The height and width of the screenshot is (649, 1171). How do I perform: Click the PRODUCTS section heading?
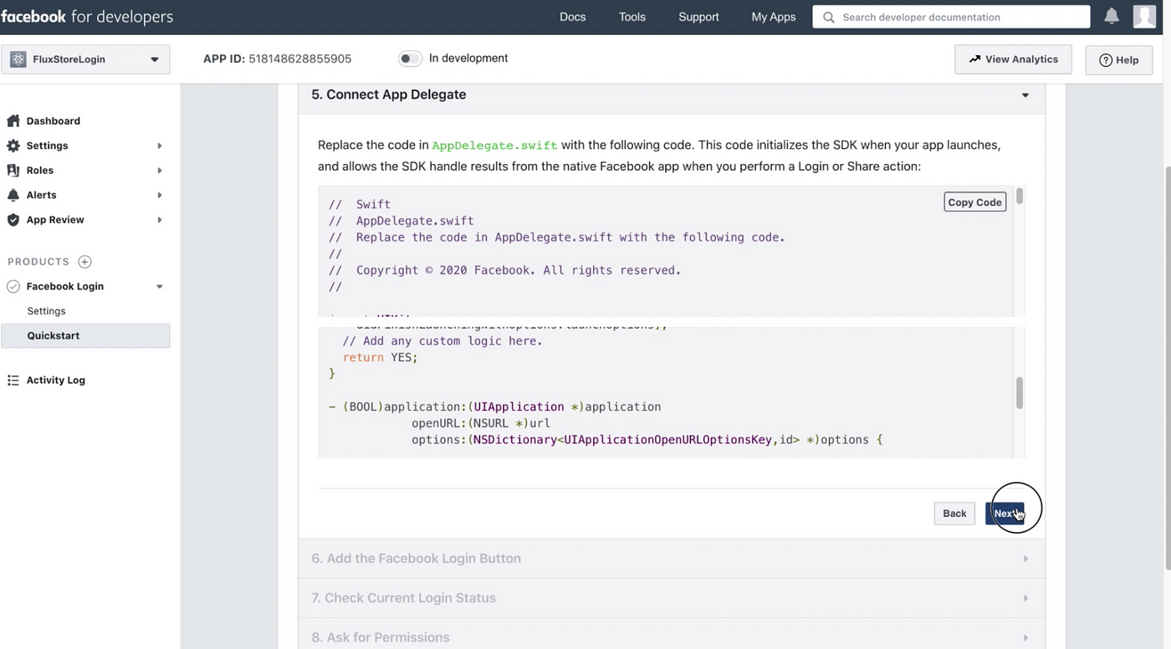tap(38, 262)
